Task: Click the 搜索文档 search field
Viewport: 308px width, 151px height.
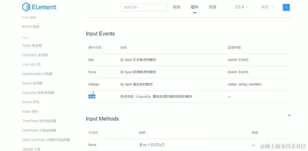Action: tap(144, 7)
